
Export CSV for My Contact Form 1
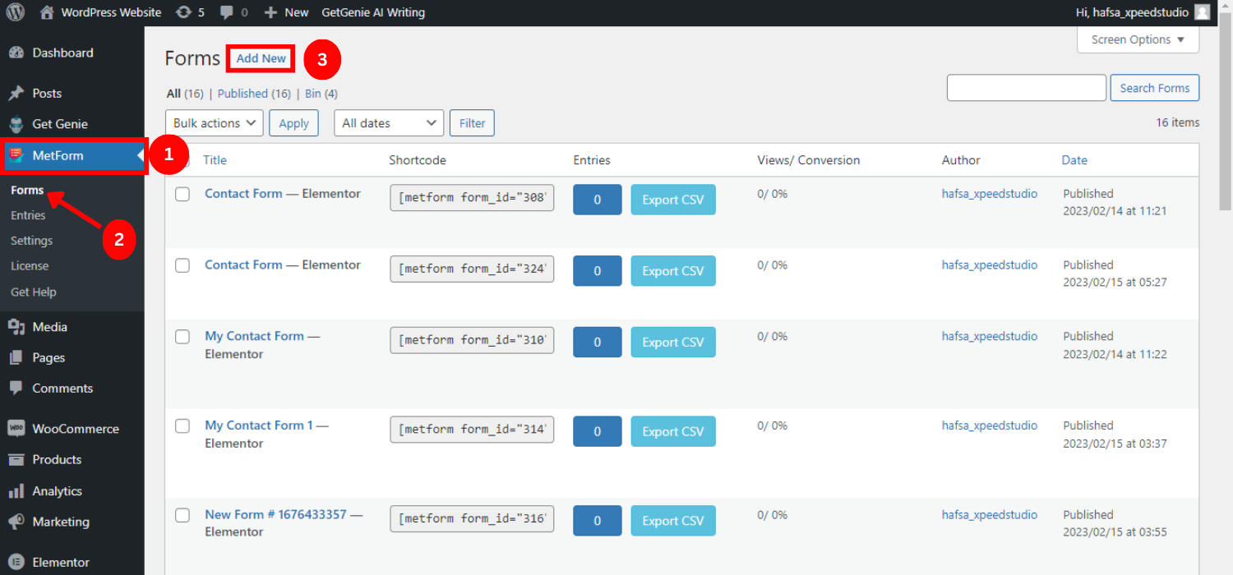(673, 431)
